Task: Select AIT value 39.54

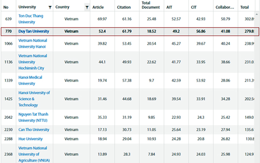Action: 176,99
